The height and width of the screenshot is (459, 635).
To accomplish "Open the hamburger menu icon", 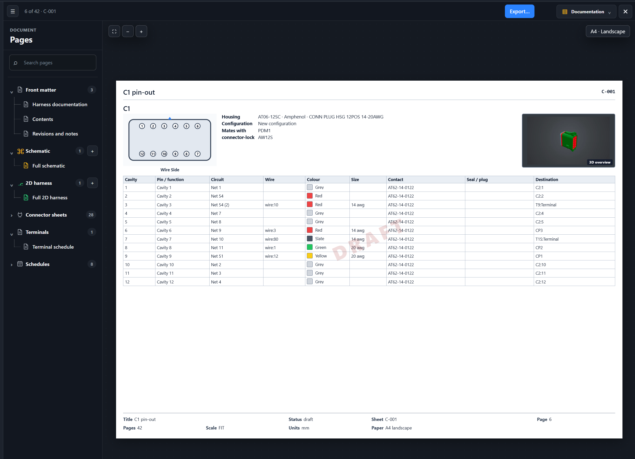I will tap(13, 12).
